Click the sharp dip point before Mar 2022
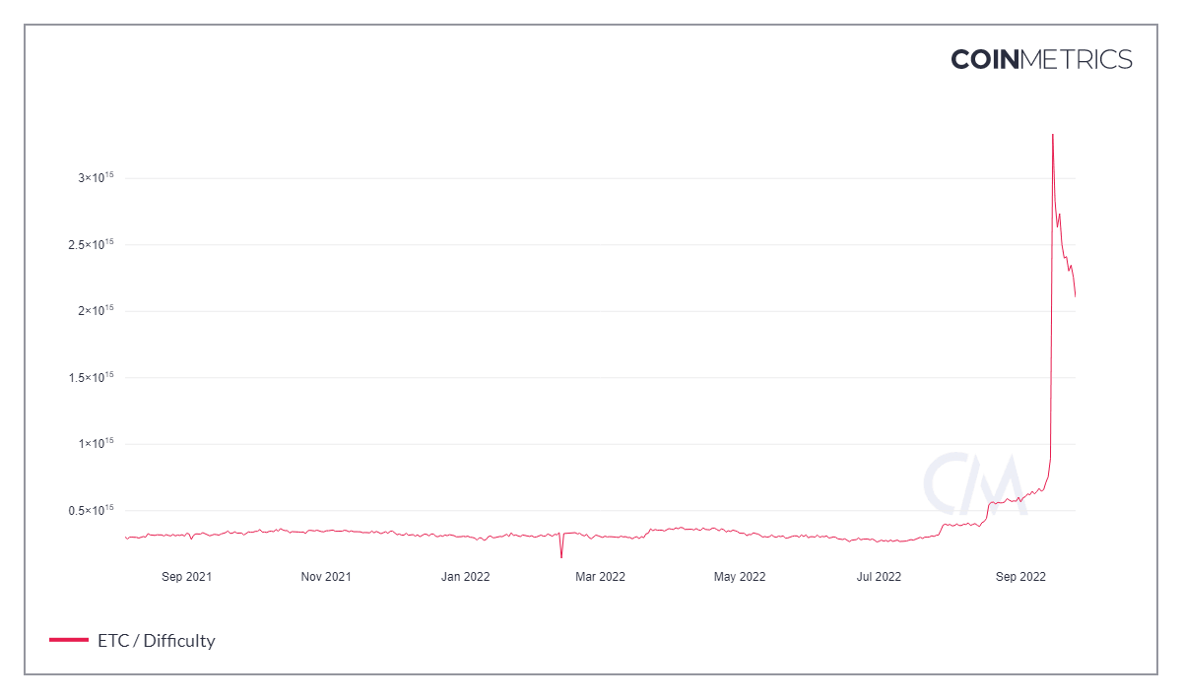 [x=561, y=557]
